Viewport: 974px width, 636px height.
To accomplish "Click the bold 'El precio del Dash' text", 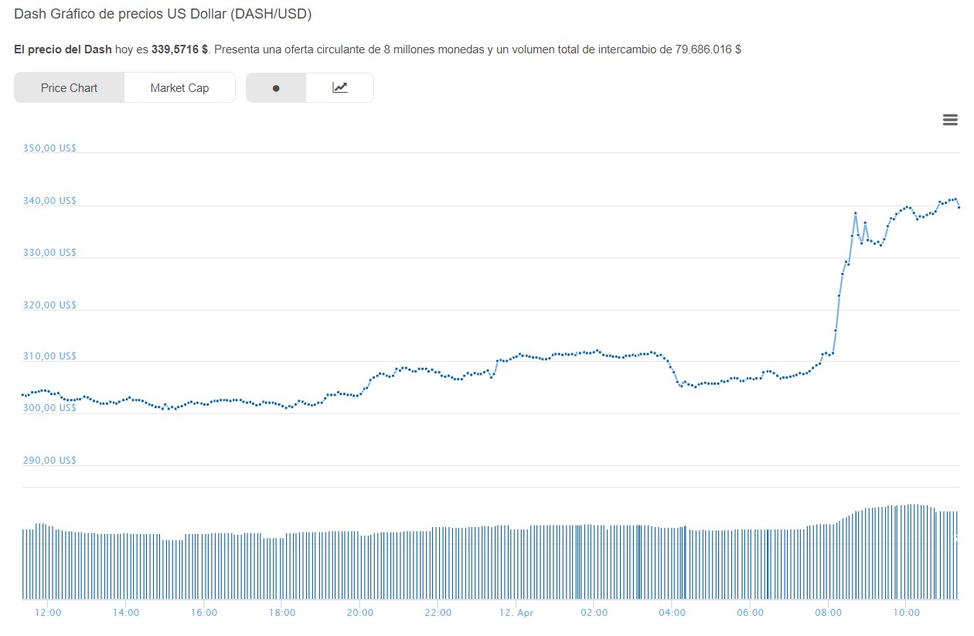I will point(63,49).
